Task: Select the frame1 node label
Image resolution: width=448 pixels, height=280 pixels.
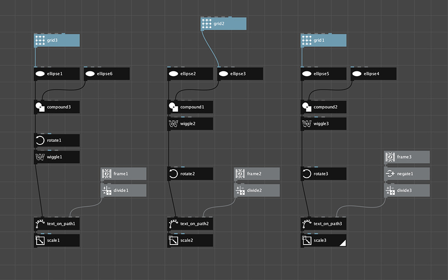Action: click(121, 174)
